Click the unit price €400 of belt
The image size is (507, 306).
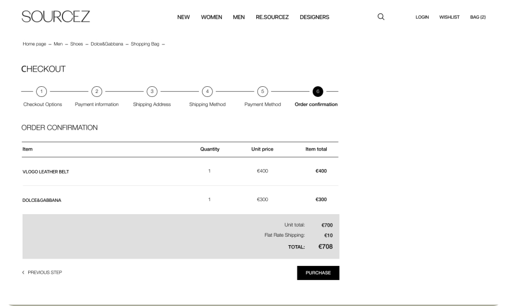(x=263, y=171)
